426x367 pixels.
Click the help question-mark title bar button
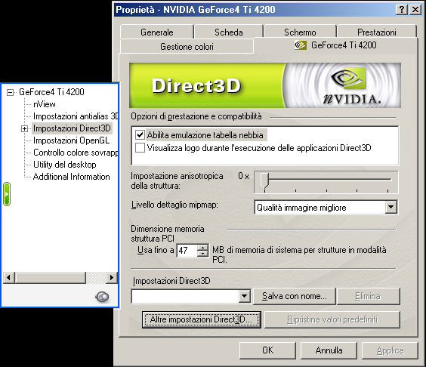[x=402, y=10]
